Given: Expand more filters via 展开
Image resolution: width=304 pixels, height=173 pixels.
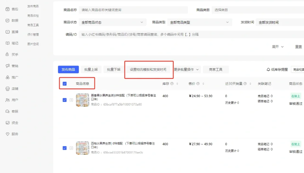Looking at the screenshot, I should (x=278, y=47).
